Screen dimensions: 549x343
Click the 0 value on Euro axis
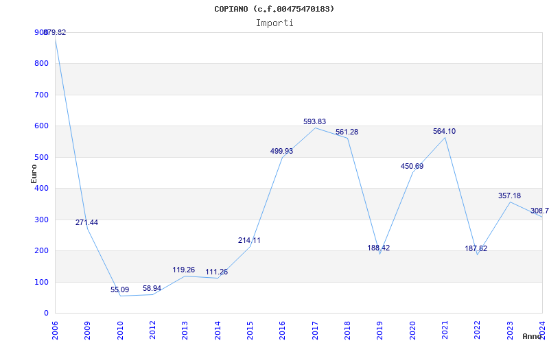[46, 314]
